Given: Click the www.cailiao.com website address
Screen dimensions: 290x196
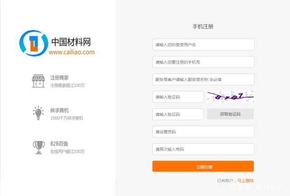Looking at the screenshot, I should tap(72, 52).
